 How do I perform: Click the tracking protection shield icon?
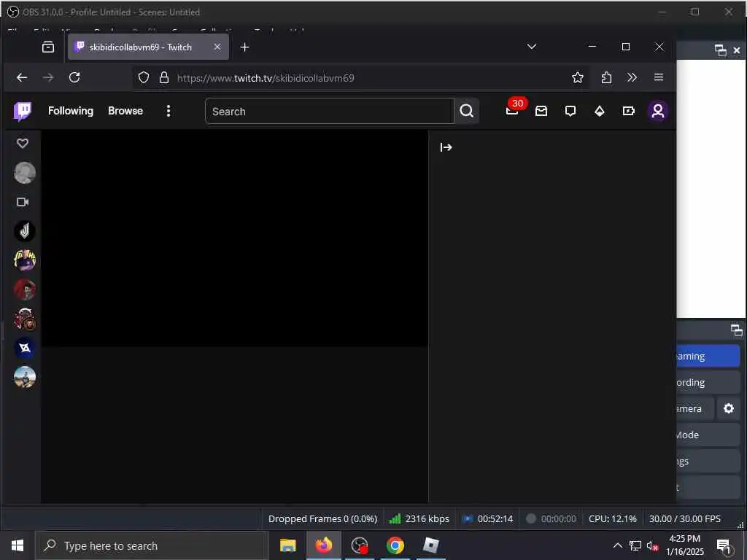pyautogui.click(x=144, y=77)
